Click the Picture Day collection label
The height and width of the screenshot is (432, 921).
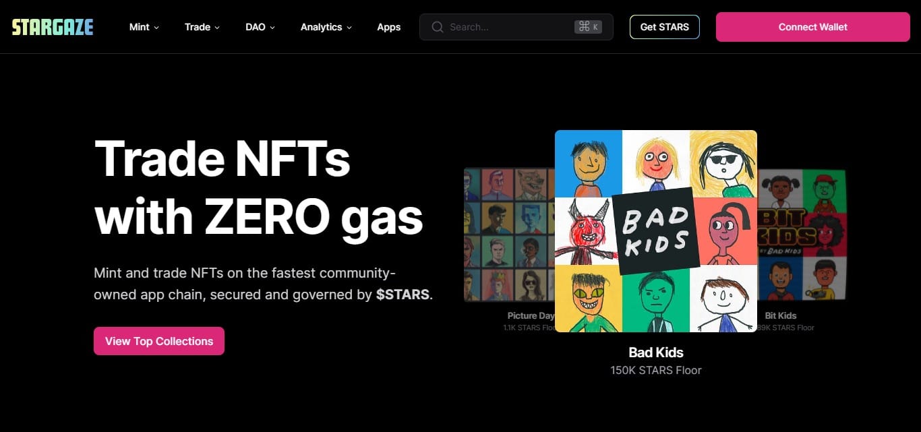[x=531, y=315]
